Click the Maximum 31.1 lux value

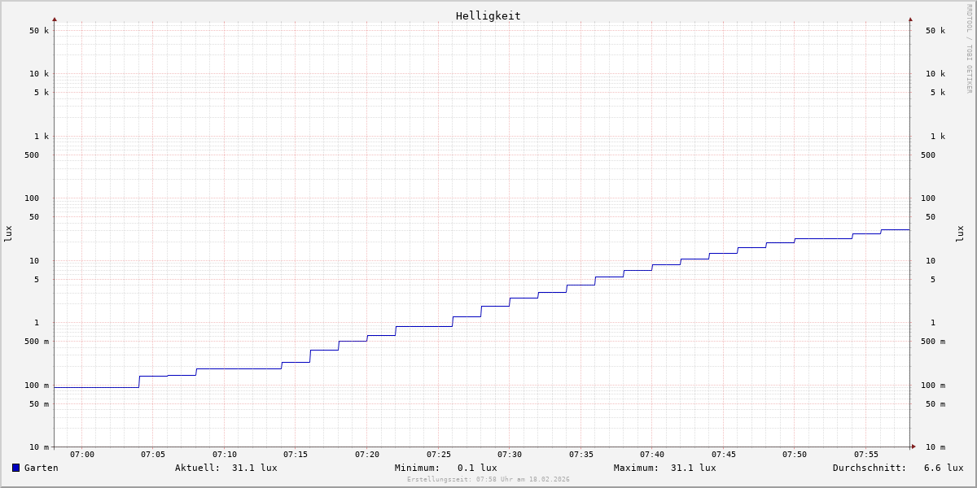coord(693,468)
